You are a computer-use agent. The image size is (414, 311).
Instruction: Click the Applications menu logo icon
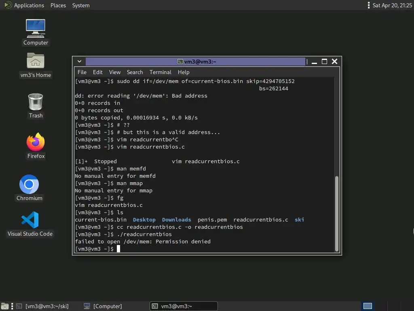(8, 5)
